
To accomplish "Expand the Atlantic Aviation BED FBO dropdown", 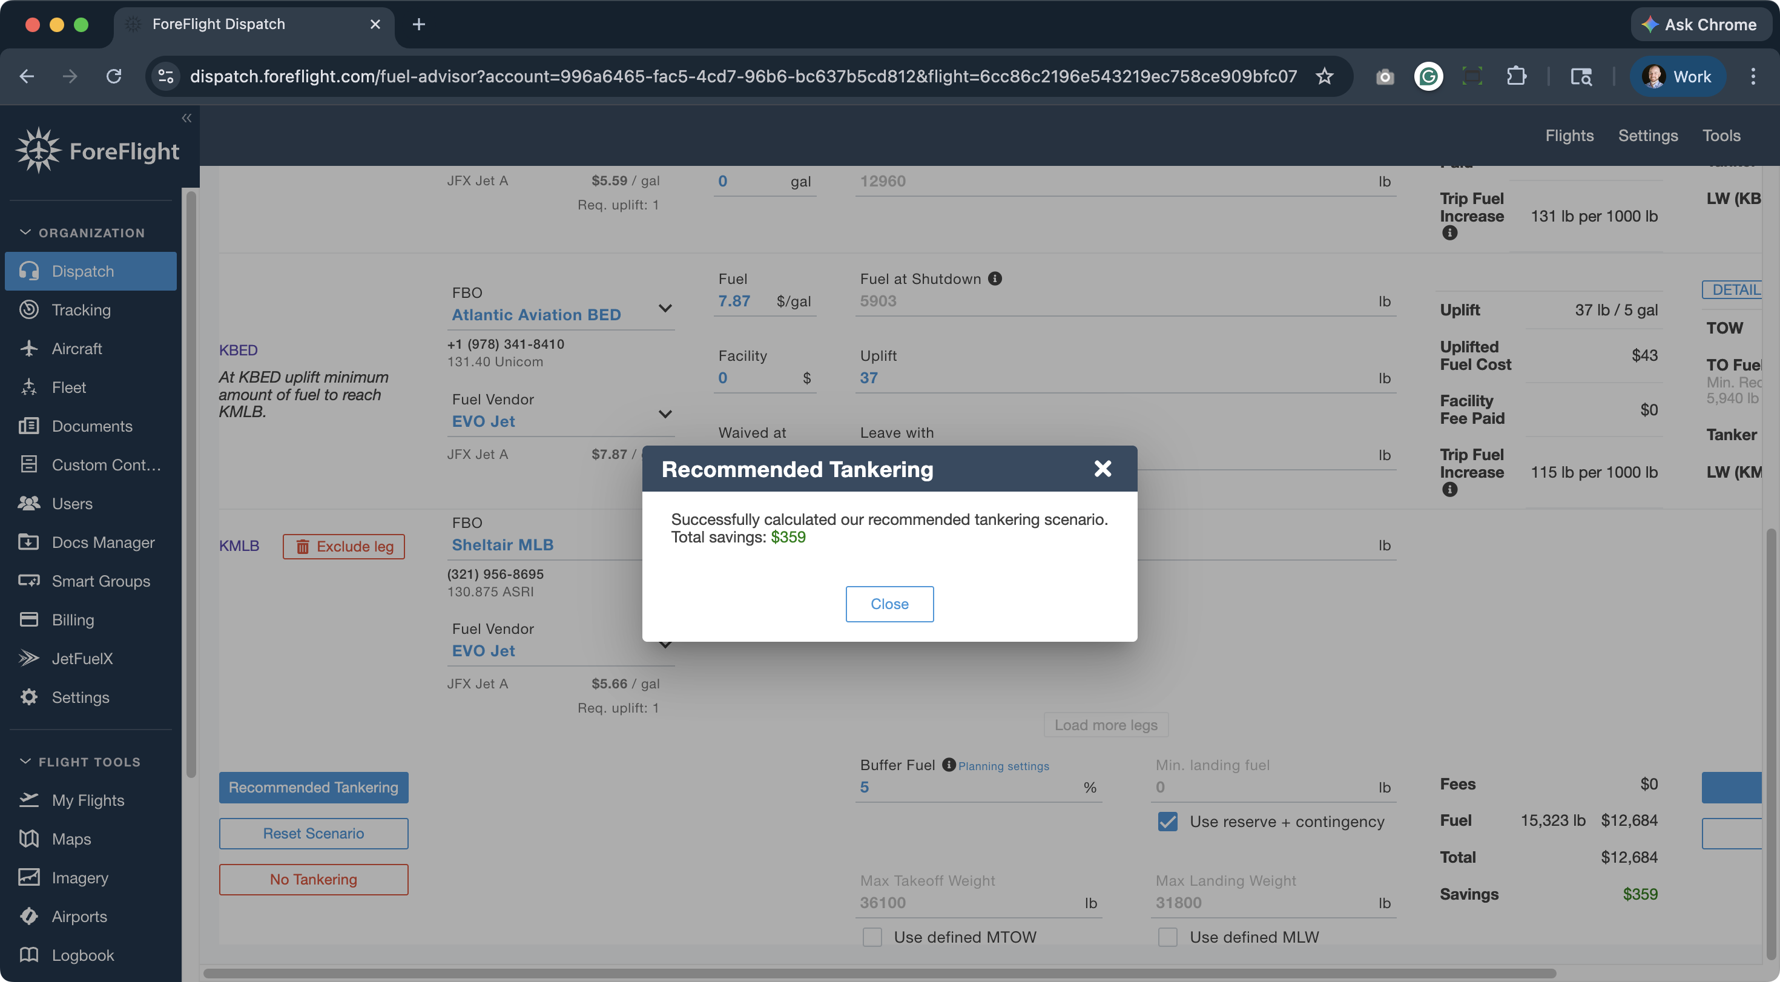I will [665, 308].
